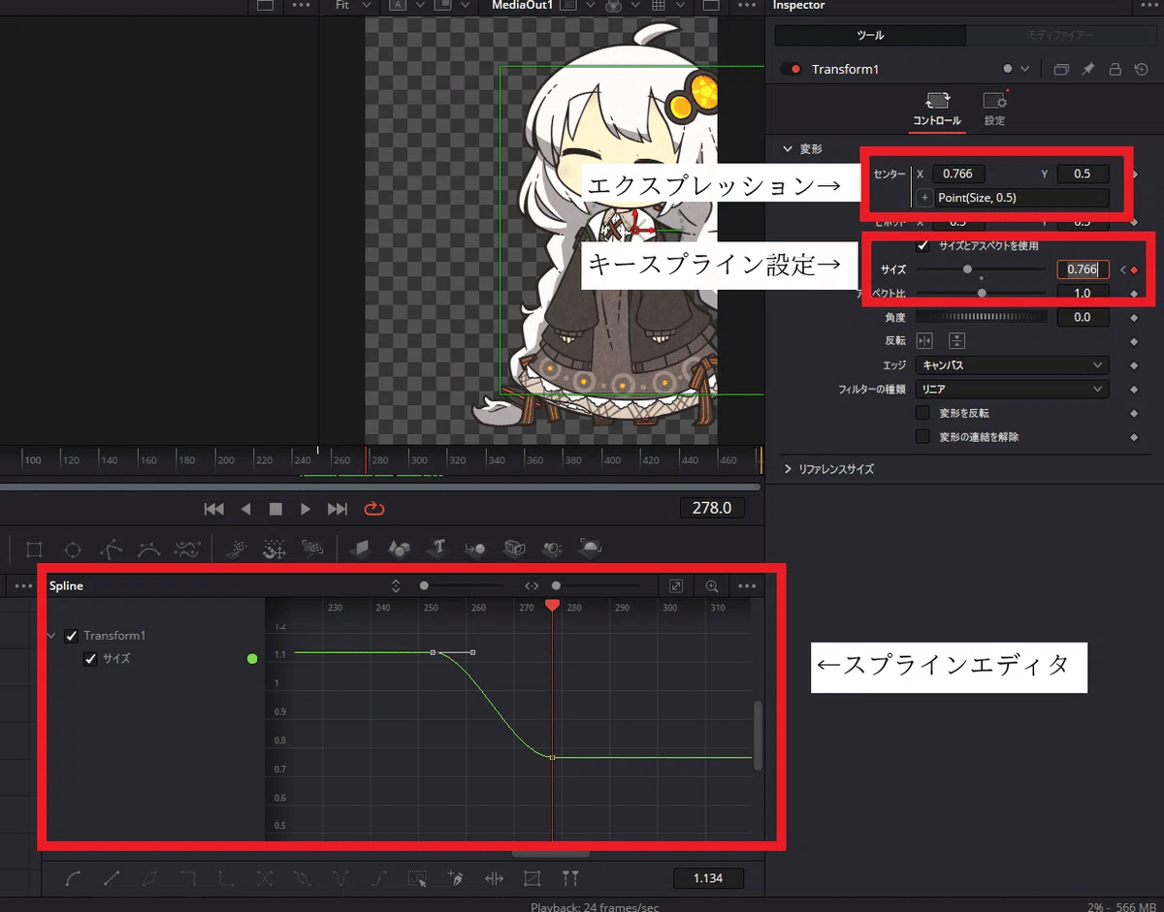This screenshot has width=1164, height=912.
Task: Toggle the サイズ keyframe diamond
Action: [1134, 269]
